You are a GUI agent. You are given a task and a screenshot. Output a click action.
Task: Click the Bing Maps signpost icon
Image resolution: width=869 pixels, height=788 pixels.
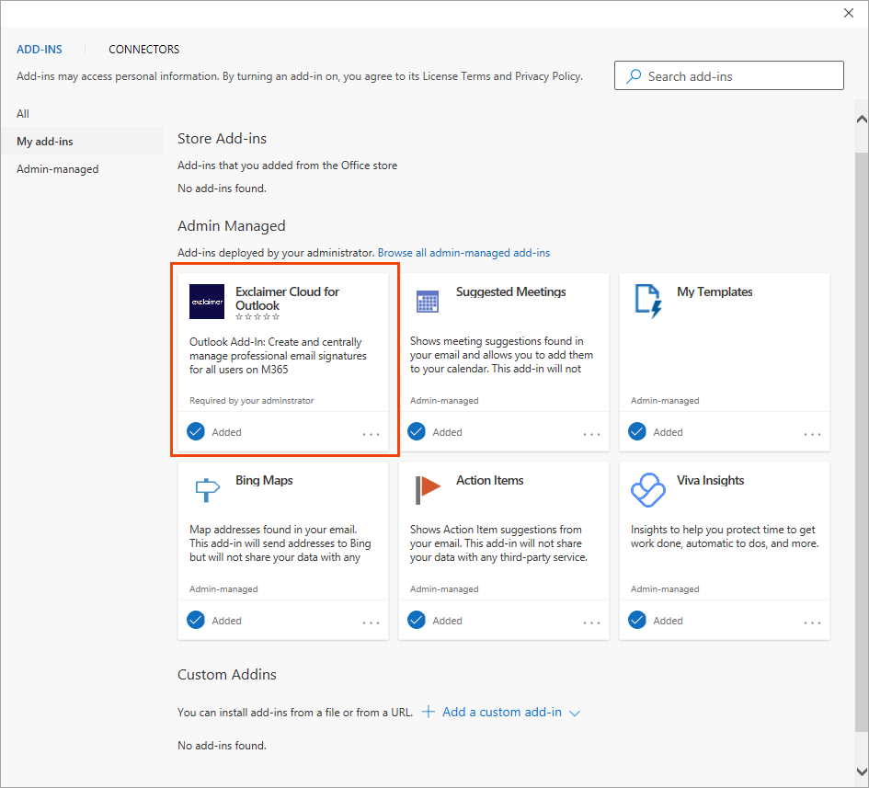pos(207,489)
